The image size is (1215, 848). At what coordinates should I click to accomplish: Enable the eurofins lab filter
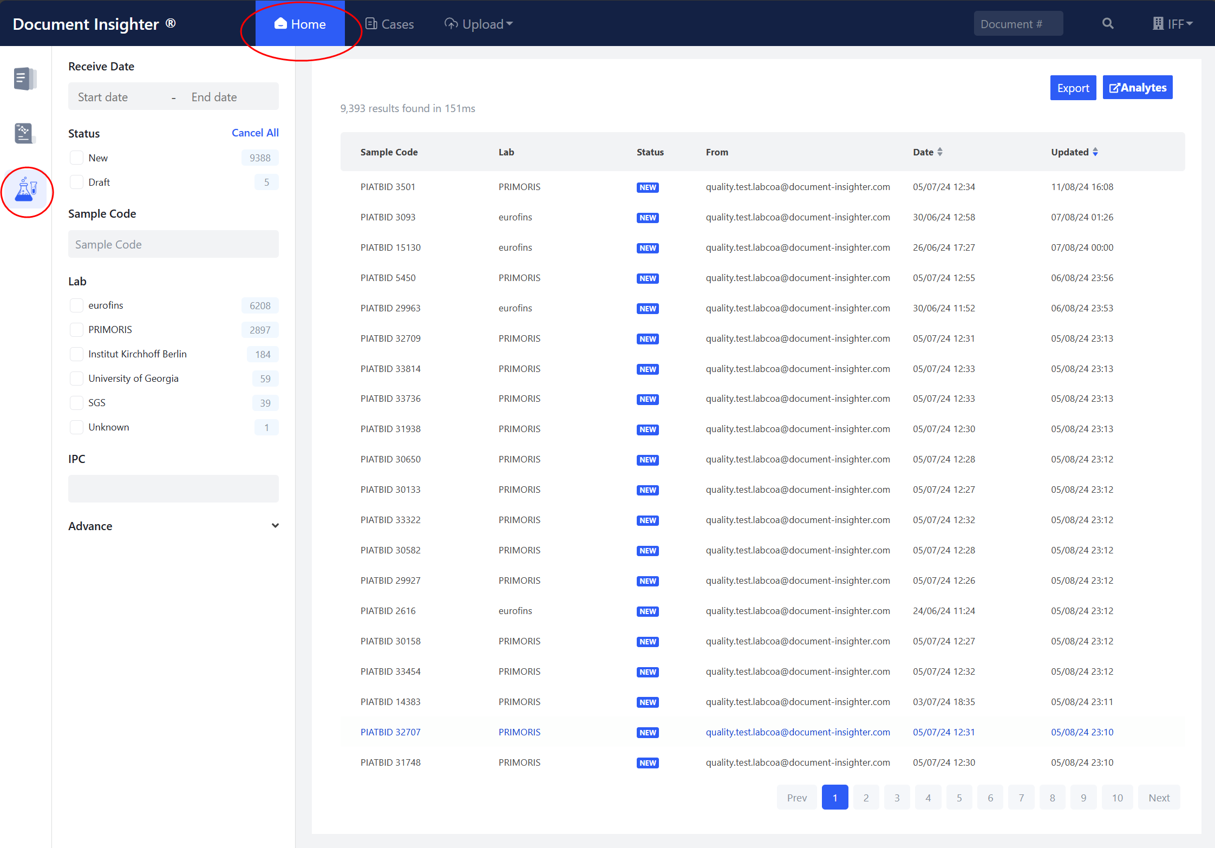[77, 305]
